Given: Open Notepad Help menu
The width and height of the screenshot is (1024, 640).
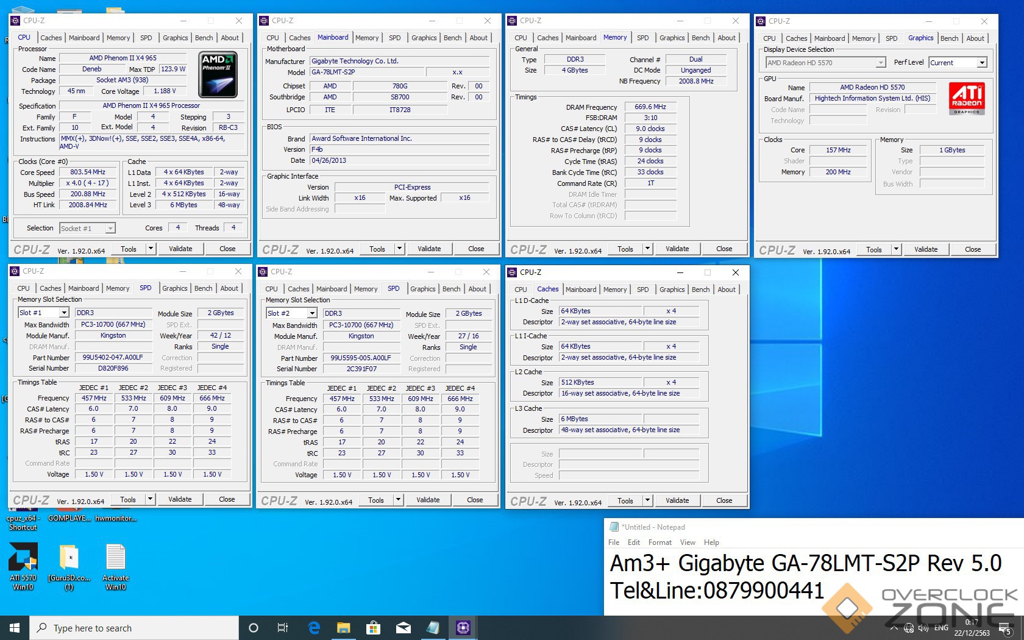Looking at the screenshot, I should click(711, 542).
